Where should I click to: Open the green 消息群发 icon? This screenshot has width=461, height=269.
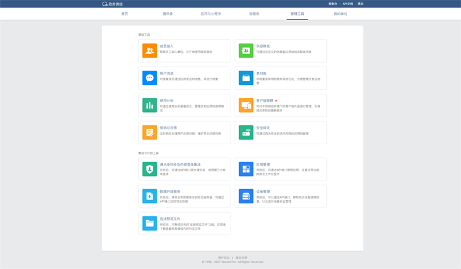click(x=246, y=51)
